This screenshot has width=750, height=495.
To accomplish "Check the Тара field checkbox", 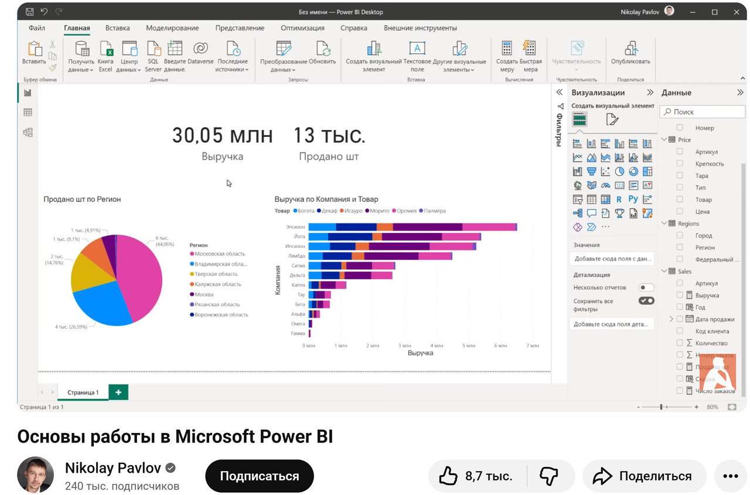I will click(x=680, y=176).
